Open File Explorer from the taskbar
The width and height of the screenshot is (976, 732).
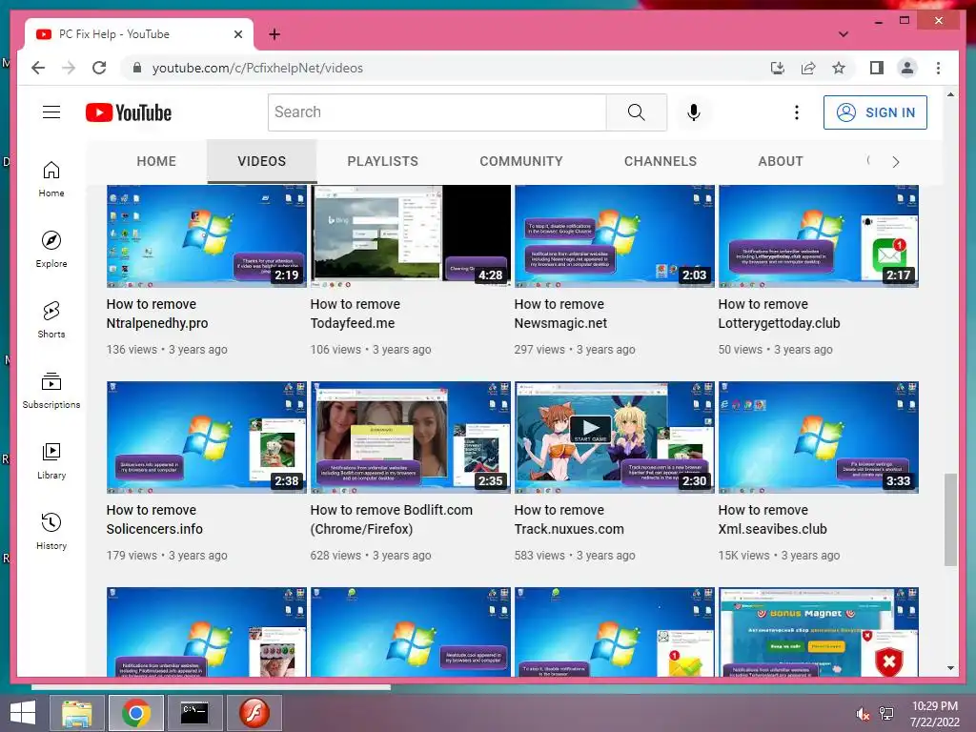[77, 713]
